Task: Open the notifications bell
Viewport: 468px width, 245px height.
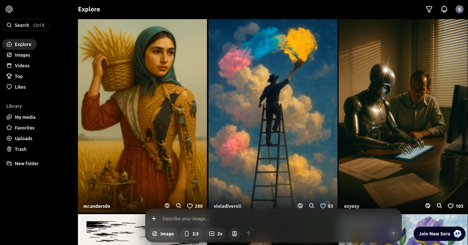Action: [x=444, y=9]
